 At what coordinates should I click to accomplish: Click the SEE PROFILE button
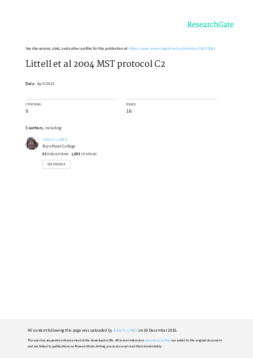pyautogui.click(x=56, y=164)
